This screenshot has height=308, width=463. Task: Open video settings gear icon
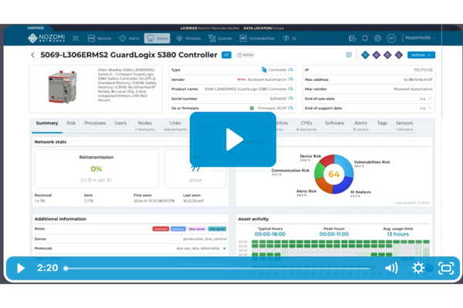click(x=418, y=268)
